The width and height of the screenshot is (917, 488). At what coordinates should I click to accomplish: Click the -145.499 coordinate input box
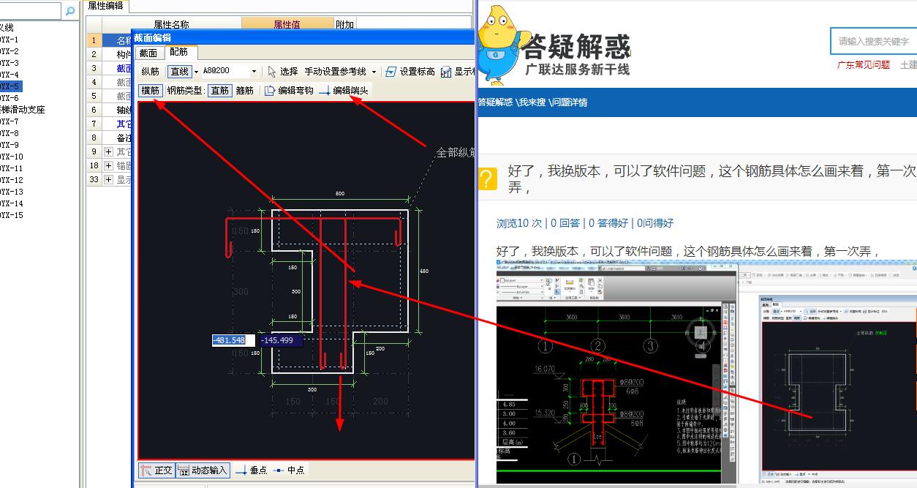coord(281,340)
